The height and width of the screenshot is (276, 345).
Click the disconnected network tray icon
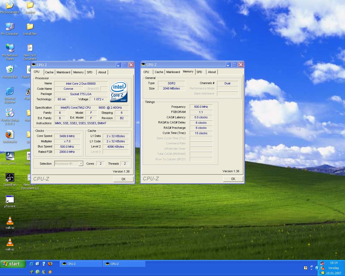point(322,263)
